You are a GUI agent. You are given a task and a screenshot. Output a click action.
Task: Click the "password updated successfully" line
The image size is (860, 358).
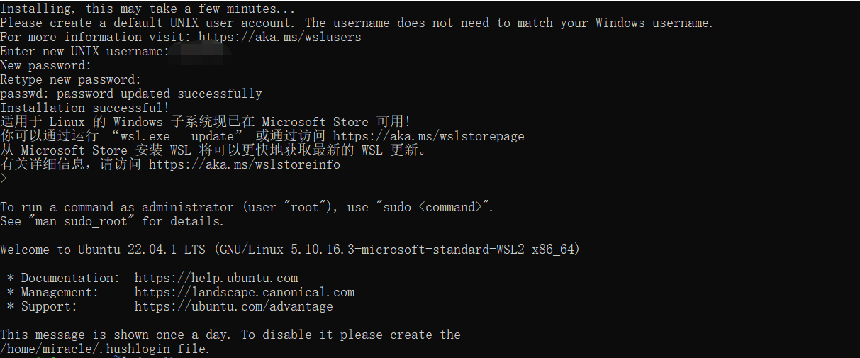coord(159,94)
